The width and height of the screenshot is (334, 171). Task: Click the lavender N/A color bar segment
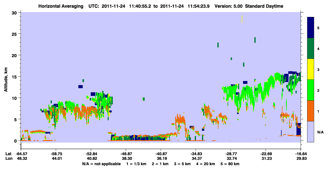pyautogui.click(x=311, y=132)
